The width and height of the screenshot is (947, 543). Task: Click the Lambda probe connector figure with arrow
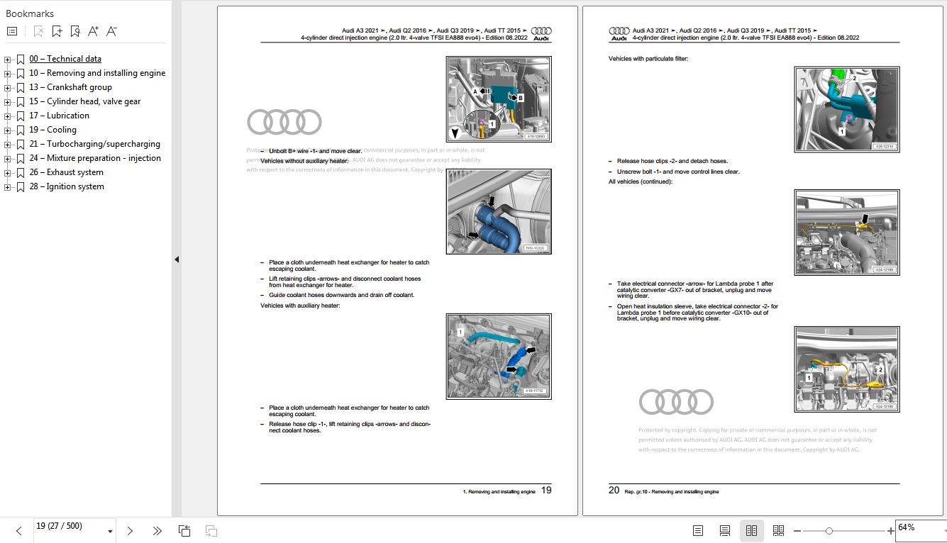(847, 233)
